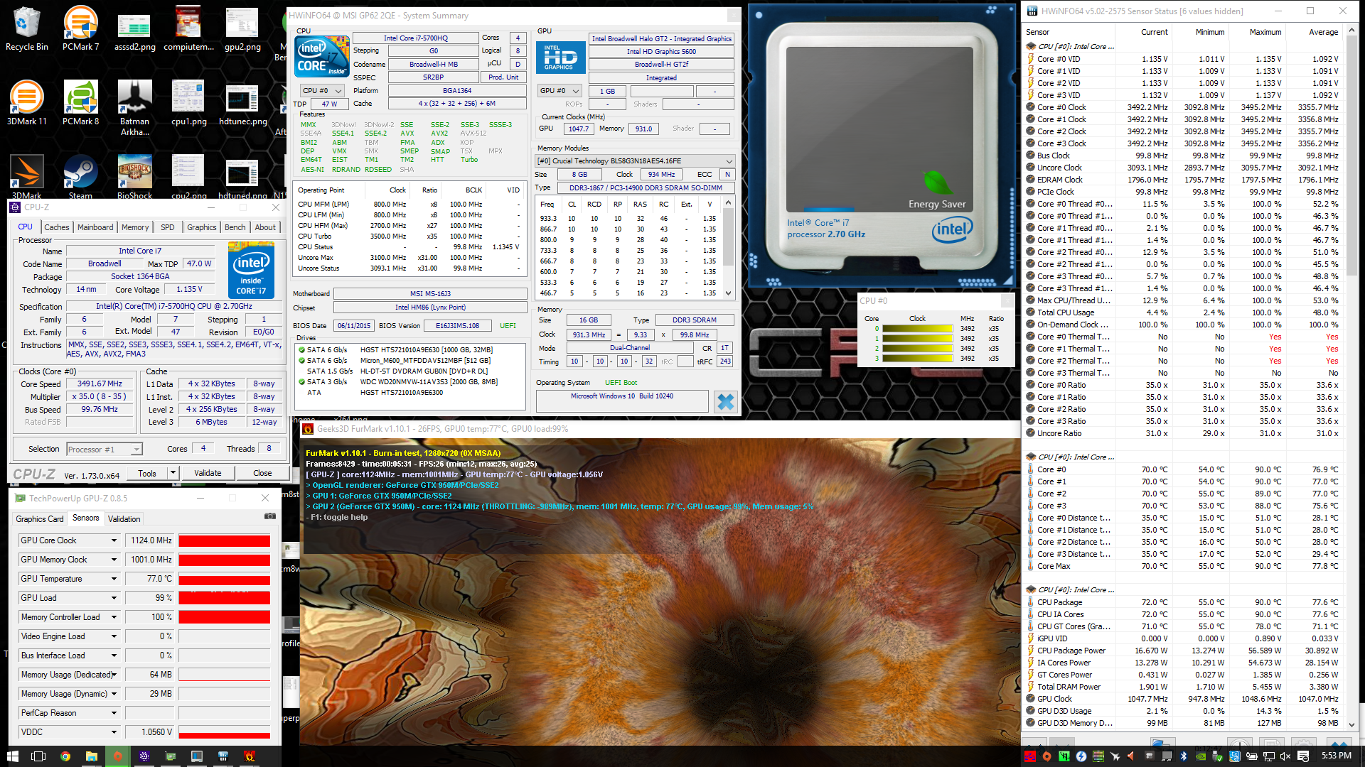The width and height of the screenshot is (1365, 767).
Task: Click the muted volume tray icon
Action: point(1285,756)
